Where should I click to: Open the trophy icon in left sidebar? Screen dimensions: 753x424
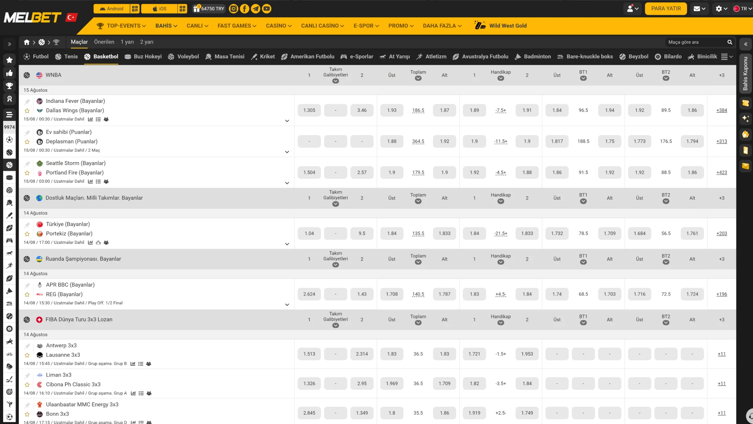pyautogui.click(x=9, y=86)
